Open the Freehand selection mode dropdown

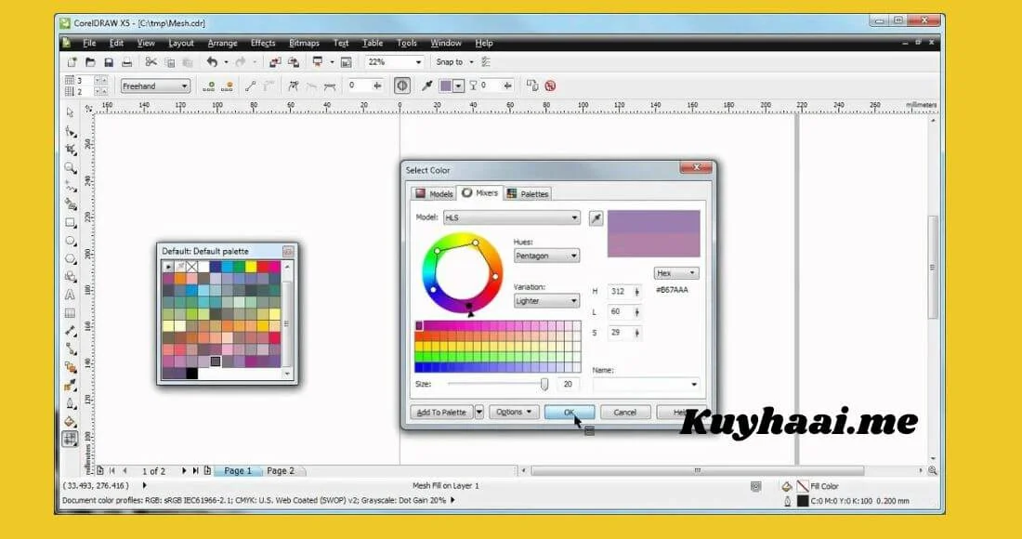[155, 86]
